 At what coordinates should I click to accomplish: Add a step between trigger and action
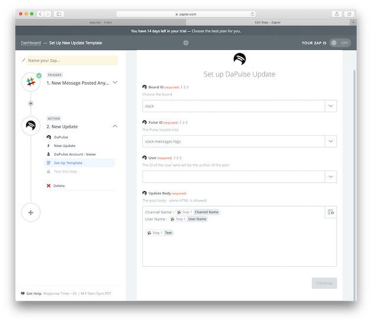[31, 104]
